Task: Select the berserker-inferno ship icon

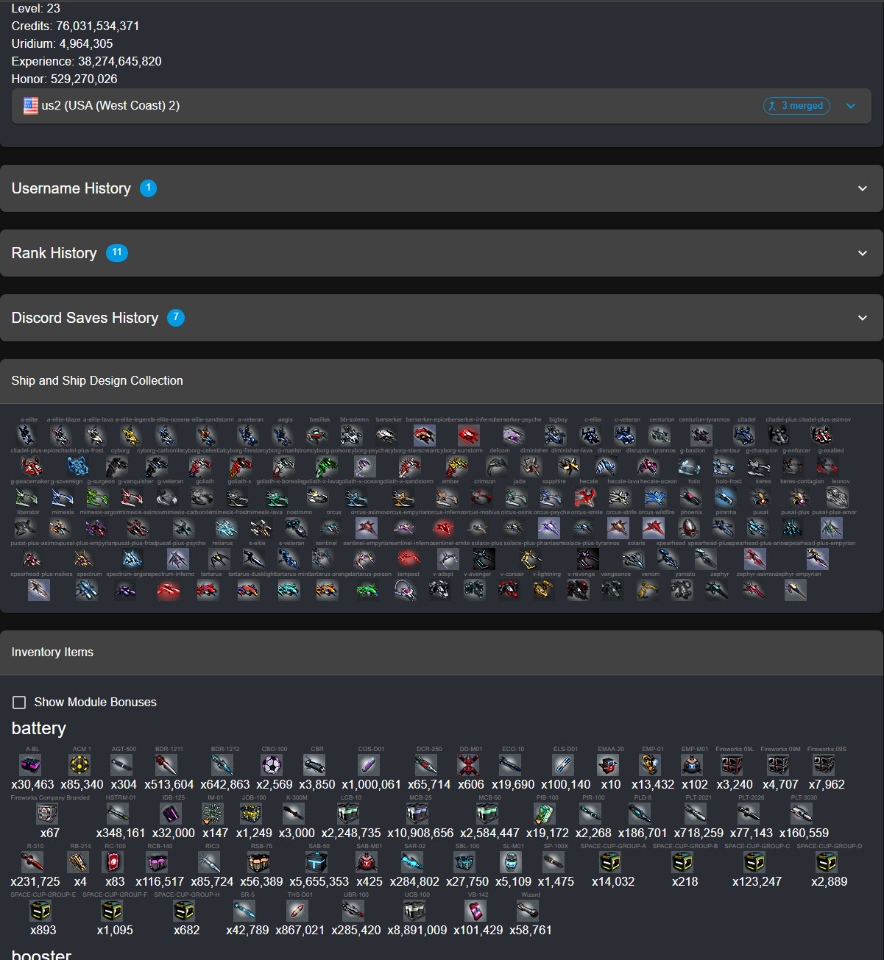Action: point(468,435)
